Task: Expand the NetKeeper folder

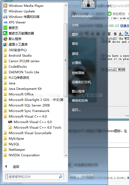Action: tap(17, 150)
